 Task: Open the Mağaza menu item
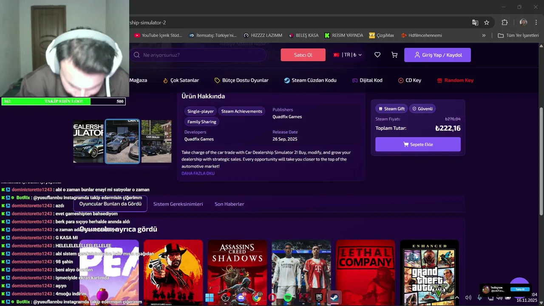click(x=138, y=80)
